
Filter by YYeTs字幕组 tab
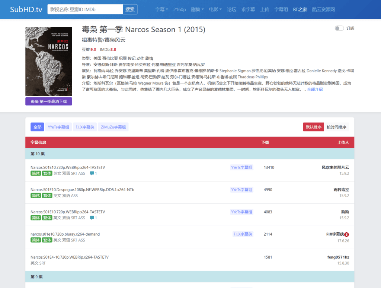click(58, 127)
